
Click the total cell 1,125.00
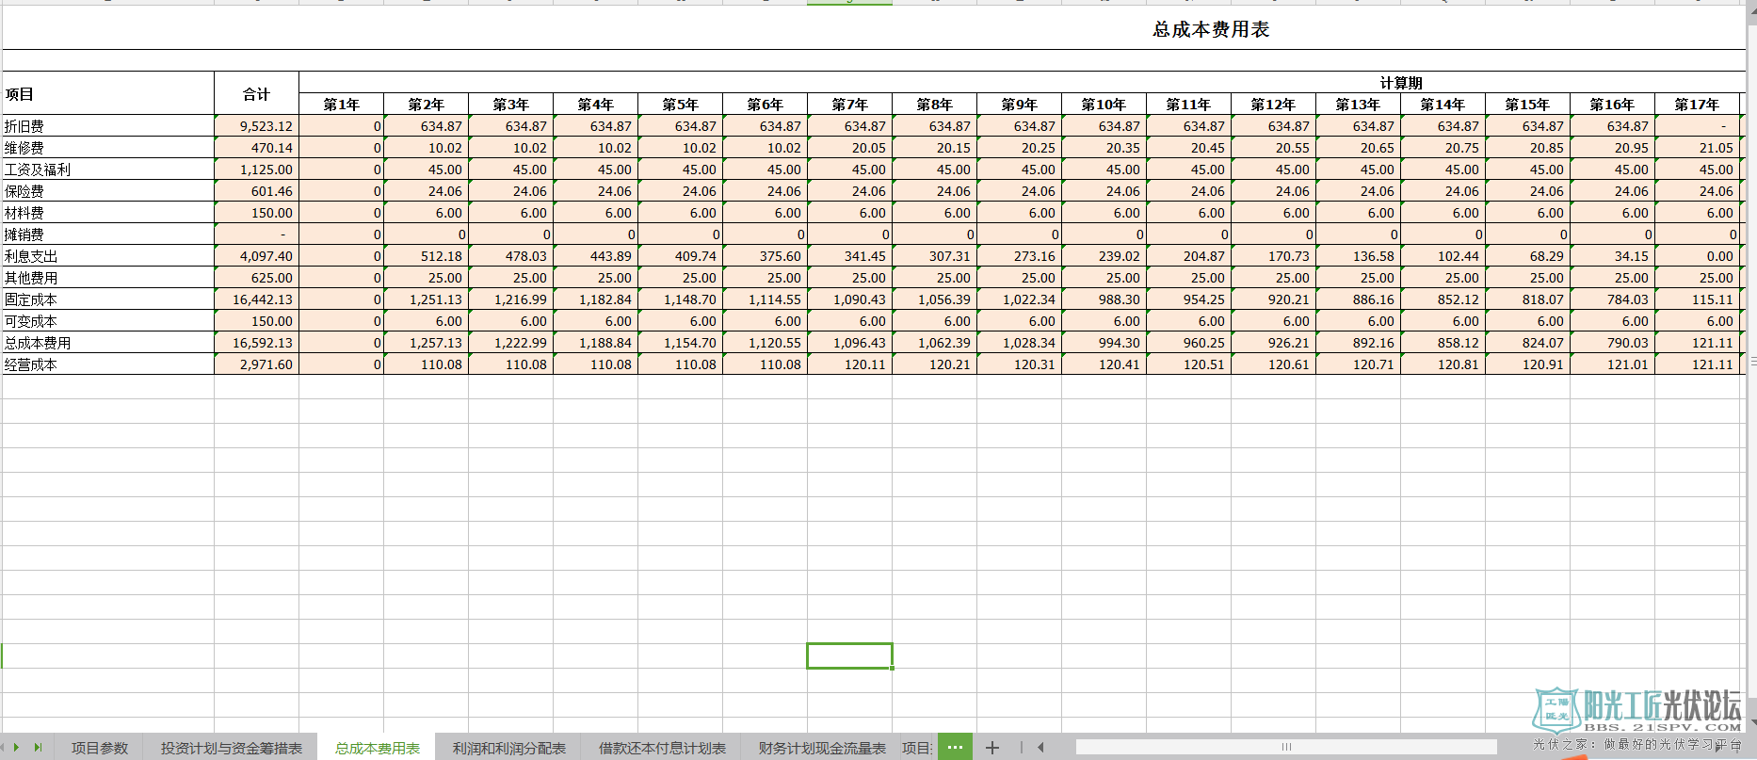tap(256, 170)
